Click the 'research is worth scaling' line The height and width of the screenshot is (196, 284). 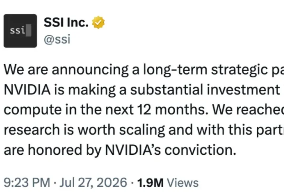[x=144, y=130]
